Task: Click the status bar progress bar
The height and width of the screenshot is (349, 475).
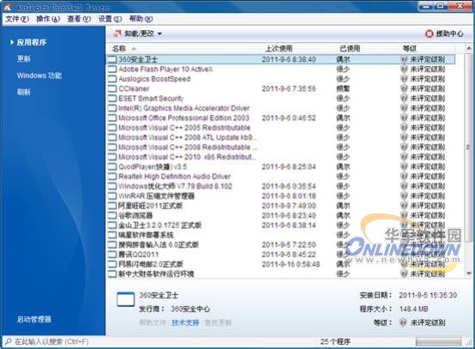Action: pos(438,342)
